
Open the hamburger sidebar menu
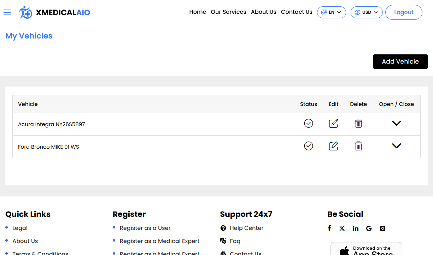tap(7, 12)
